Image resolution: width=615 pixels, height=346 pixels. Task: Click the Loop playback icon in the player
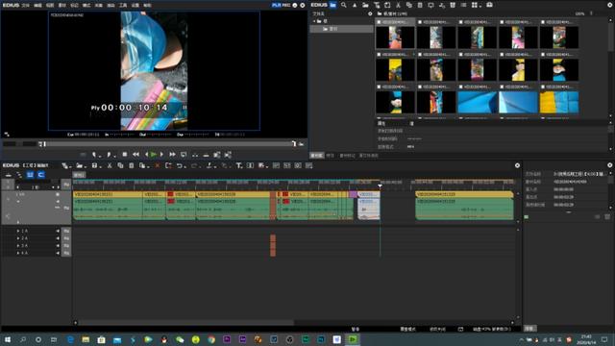pos(184,155)
